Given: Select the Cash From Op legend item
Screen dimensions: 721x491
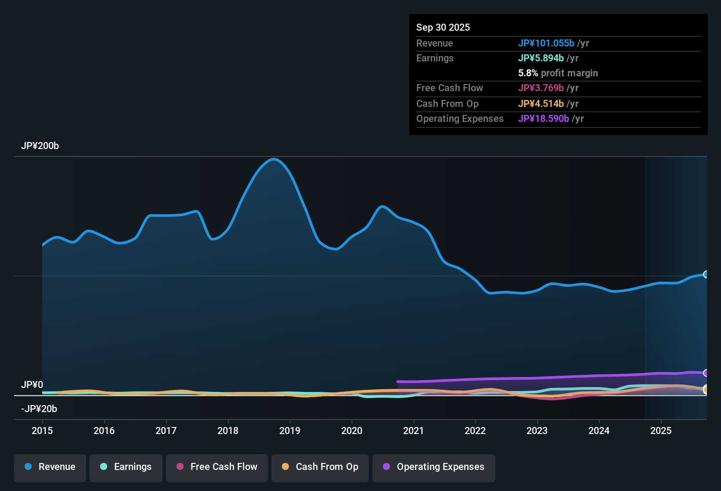Looking at the screenshot, I should coord(320,467).
